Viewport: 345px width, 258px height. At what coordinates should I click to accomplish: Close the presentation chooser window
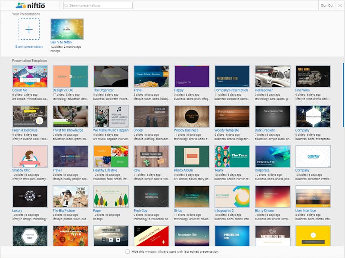click(x=340, y=6)
